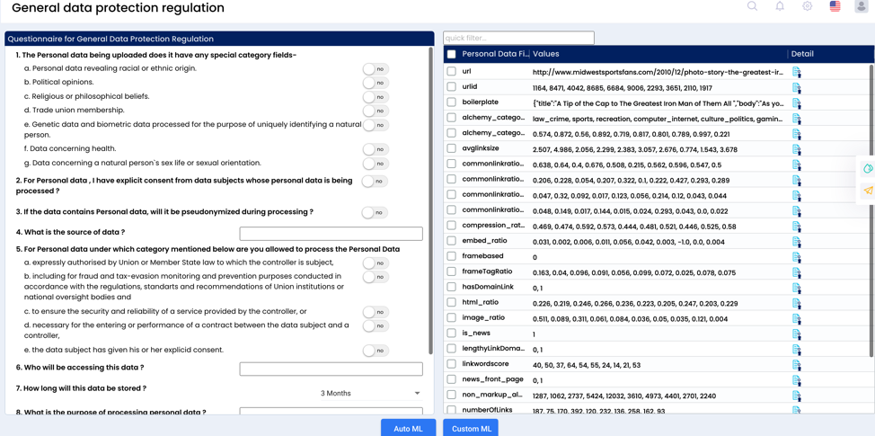Check the is_news row checkbox
Screen dimensions: 875x436
452,334
